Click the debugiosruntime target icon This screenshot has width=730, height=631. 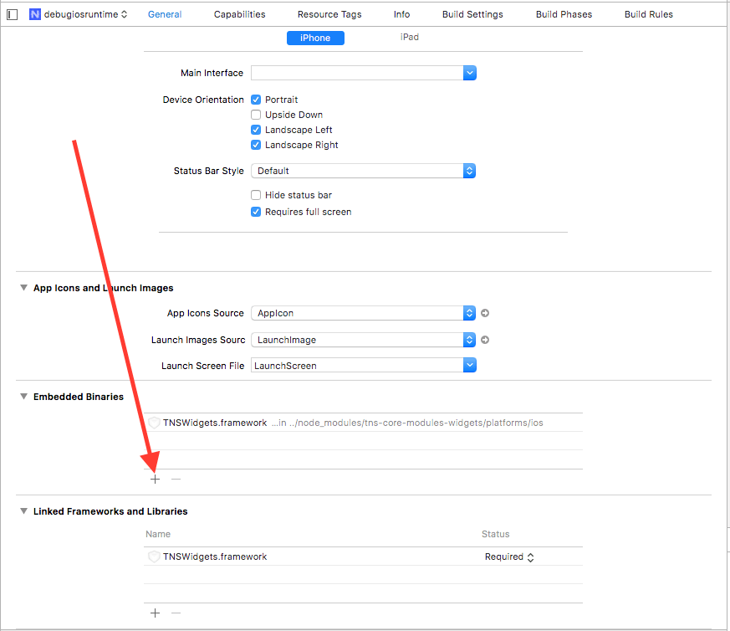coord(35,14)
